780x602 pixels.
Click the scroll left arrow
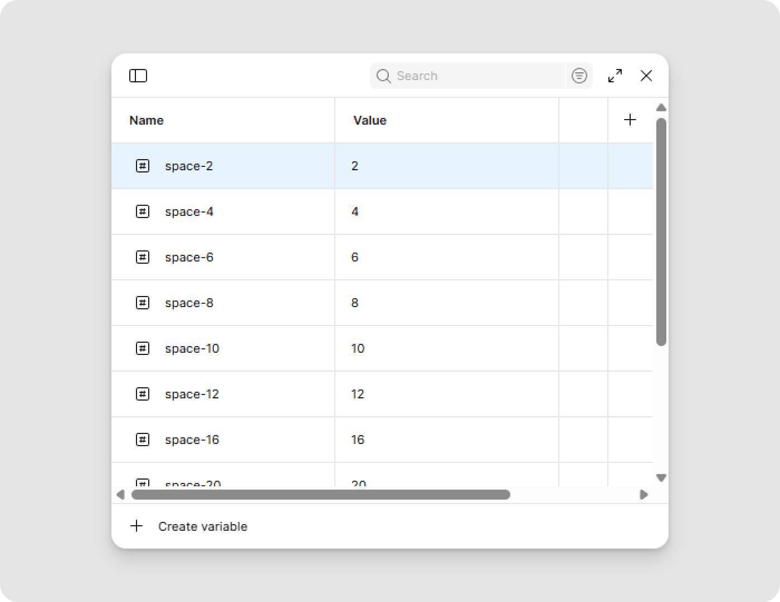click(120, 495)
